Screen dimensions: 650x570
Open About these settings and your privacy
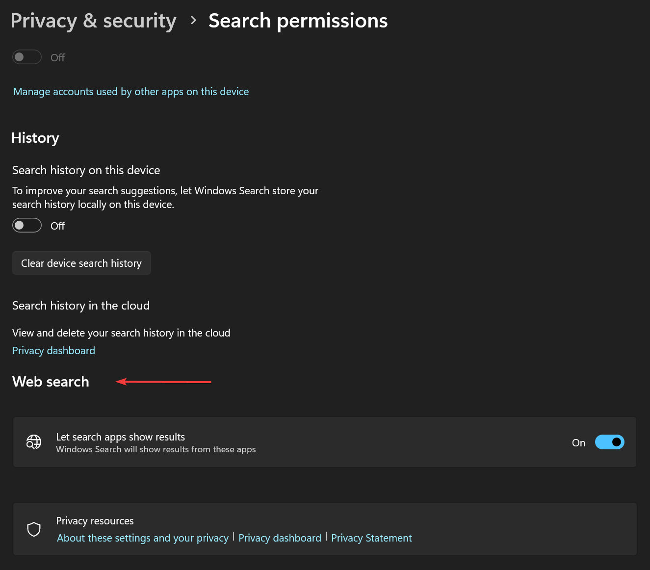(143, 538)
